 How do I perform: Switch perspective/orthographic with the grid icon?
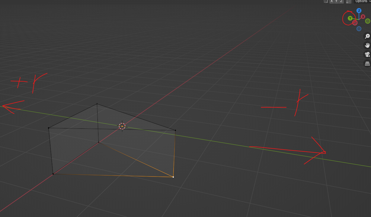click(367, 64)
